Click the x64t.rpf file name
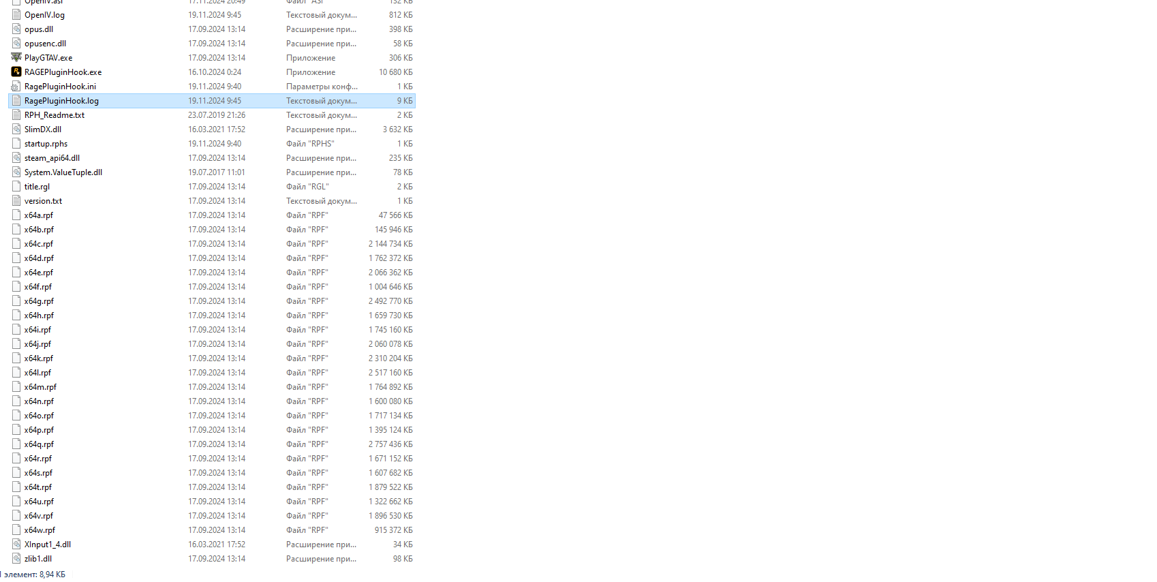The width and height of the screenshot is (1157, 582). [38, 487]
